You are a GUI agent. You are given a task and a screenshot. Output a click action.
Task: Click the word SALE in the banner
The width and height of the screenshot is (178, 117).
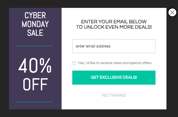point(35,33)
